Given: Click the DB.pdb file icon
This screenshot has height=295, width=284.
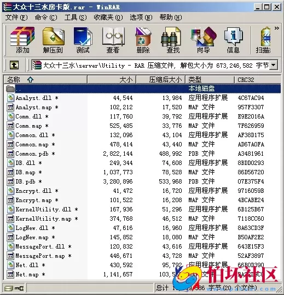Looking at the screenshot, I should [x=10, y=181].
